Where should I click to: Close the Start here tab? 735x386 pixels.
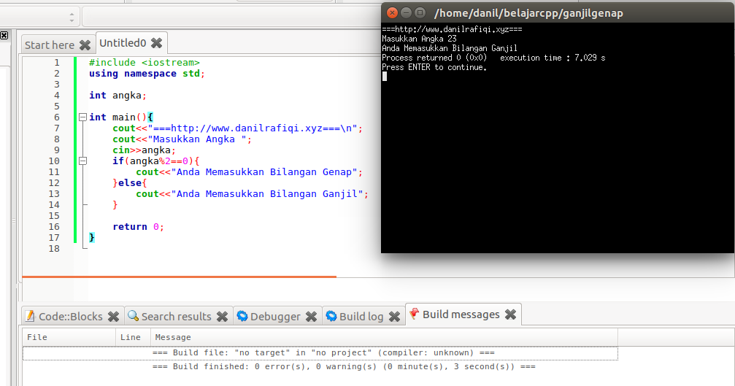(85, 45)
